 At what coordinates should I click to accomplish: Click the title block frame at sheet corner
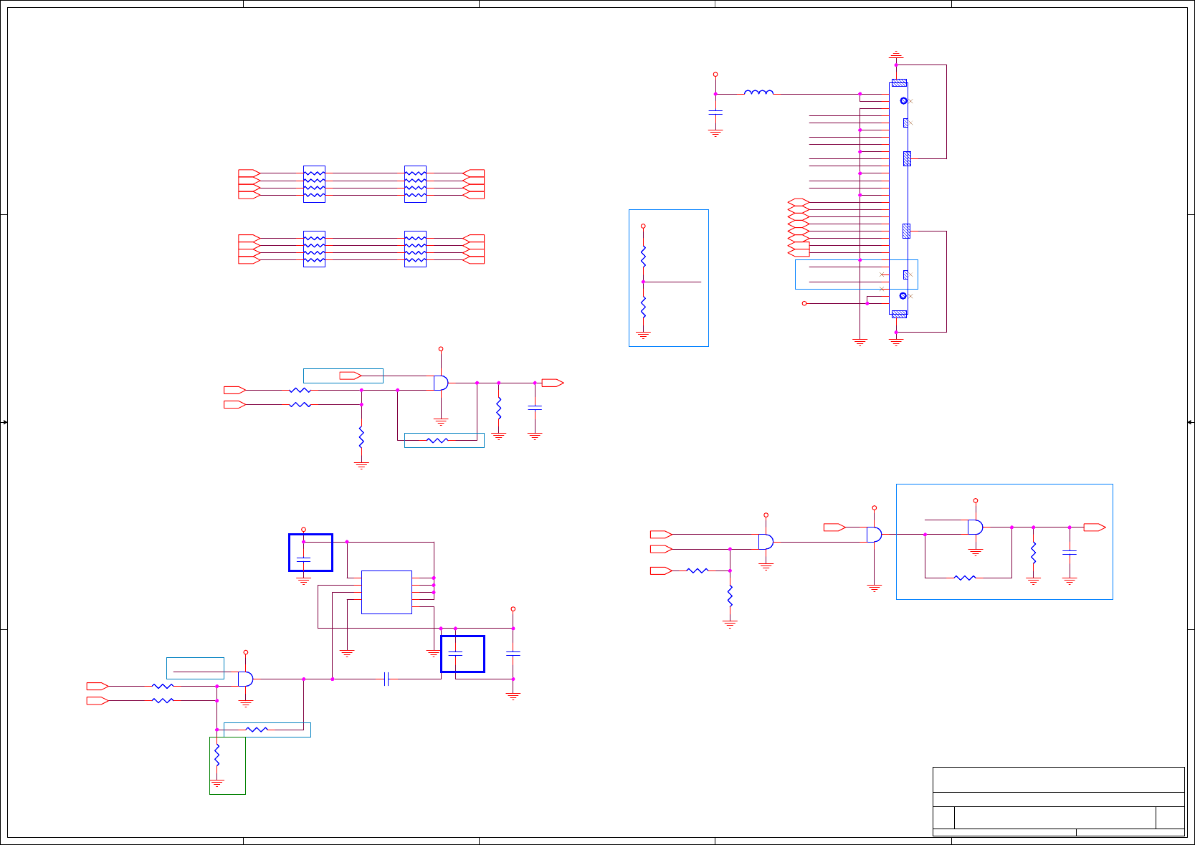coord(1059,801)
